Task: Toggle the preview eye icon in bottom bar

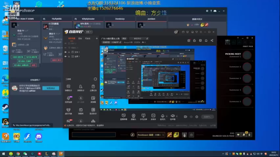Action: coord(191,117)
